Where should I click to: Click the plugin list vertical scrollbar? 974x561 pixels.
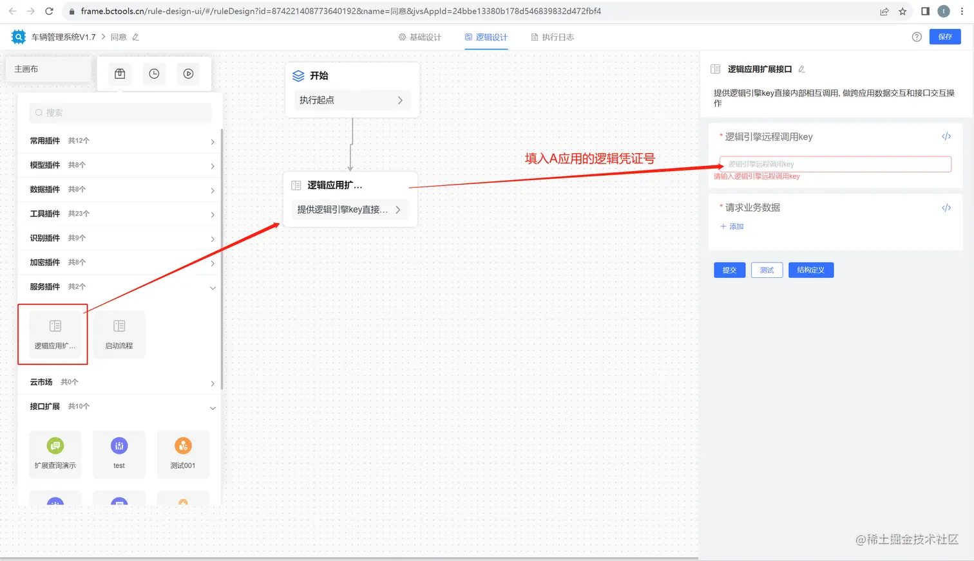click(222, 259)
